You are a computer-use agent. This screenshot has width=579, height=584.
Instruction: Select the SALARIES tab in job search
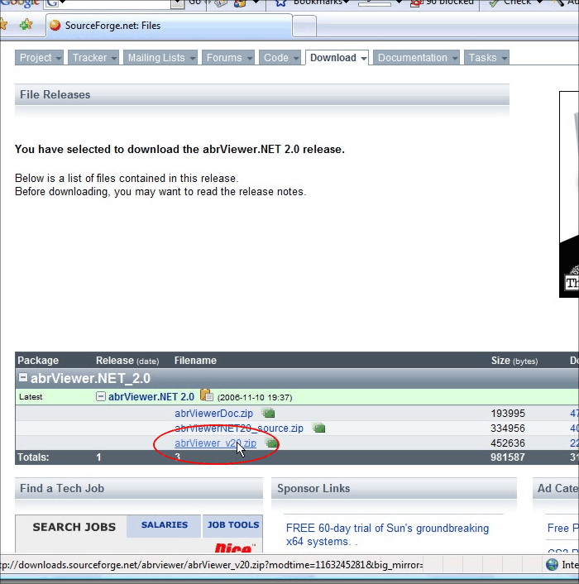(165, 525)
